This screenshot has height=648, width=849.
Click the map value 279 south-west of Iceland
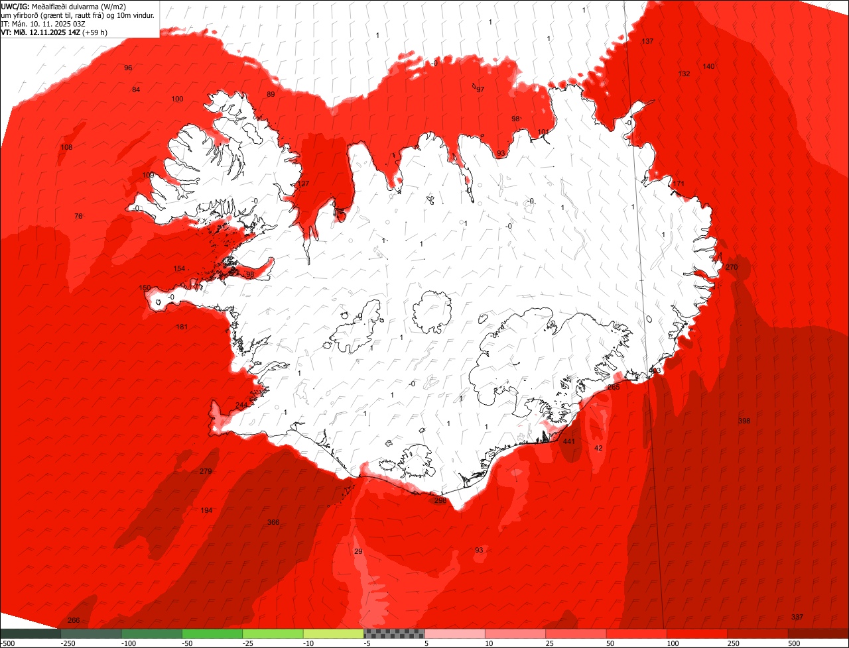pos(206,472)
